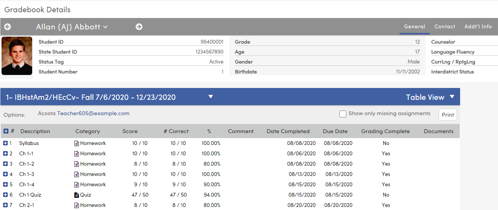This screenshot has width=498, height=210.
Task: Open the Allan (AJ) Abbott student dropdown
Action: point(72,27)
